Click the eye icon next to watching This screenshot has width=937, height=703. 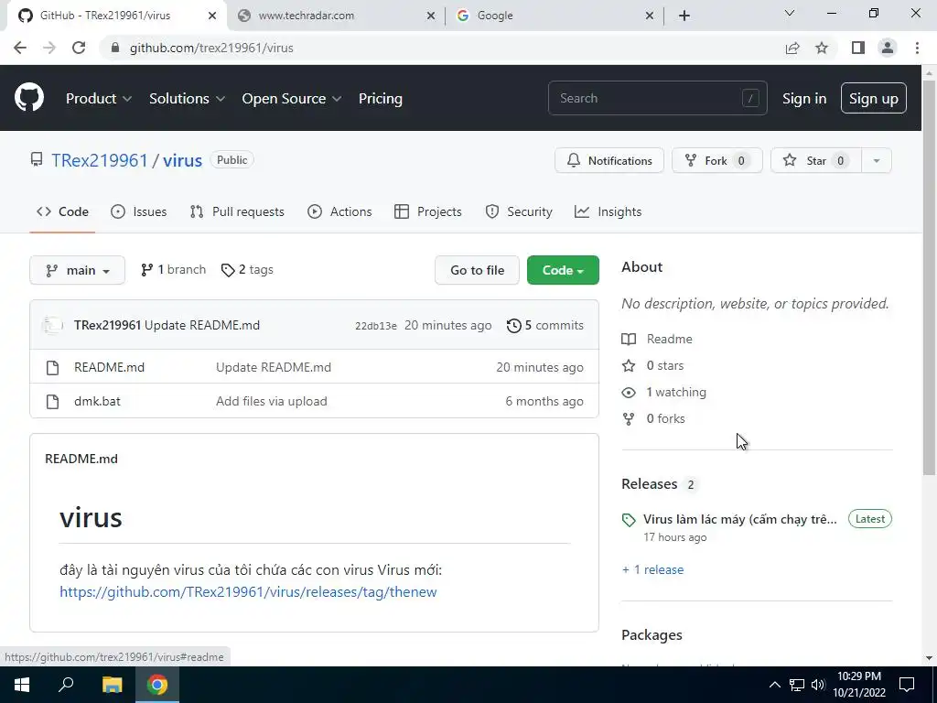(x=629, y=393)
